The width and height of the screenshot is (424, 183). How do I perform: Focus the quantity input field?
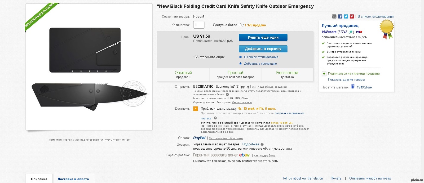point(199,25)
